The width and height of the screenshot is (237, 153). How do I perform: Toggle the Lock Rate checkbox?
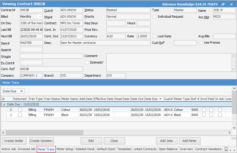pyautogui.click(x=155, y=36)
